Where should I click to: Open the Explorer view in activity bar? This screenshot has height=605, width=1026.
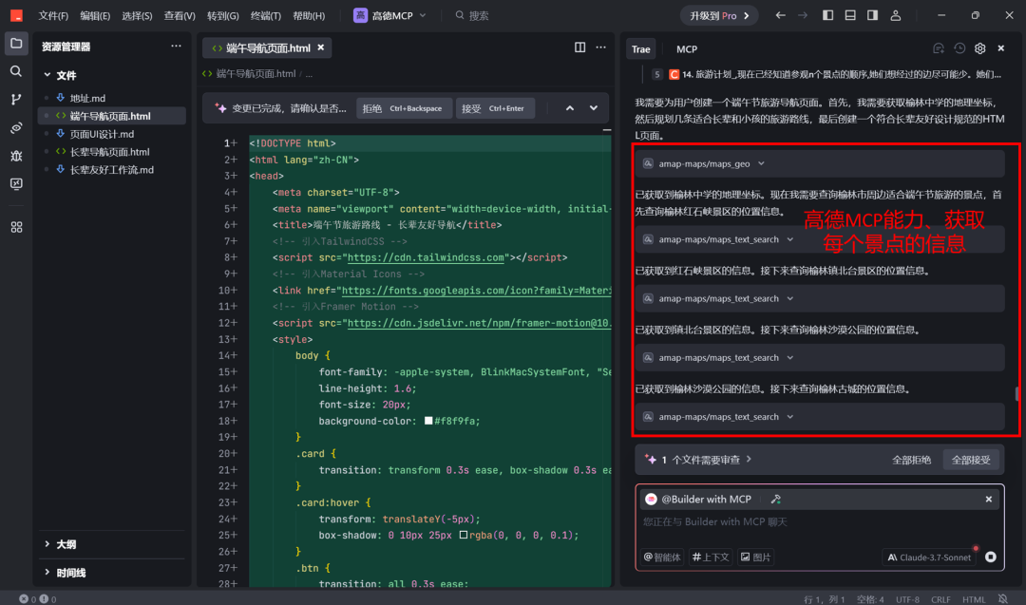(16, 44)
